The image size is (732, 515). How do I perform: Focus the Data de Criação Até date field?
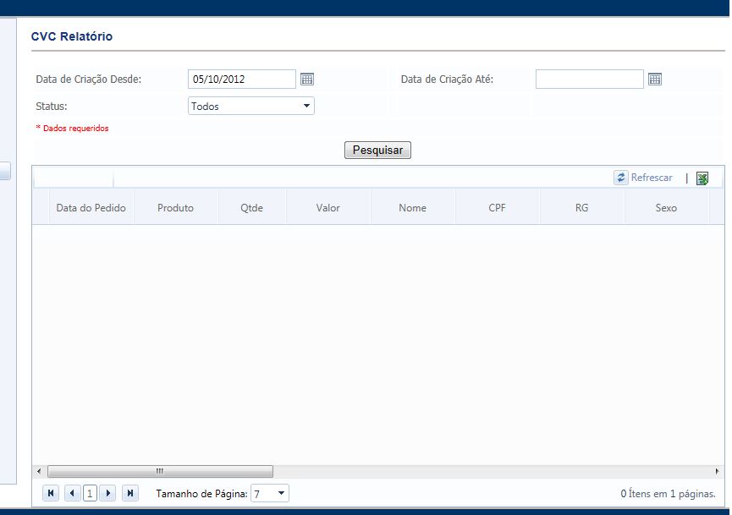click(590, 79)
